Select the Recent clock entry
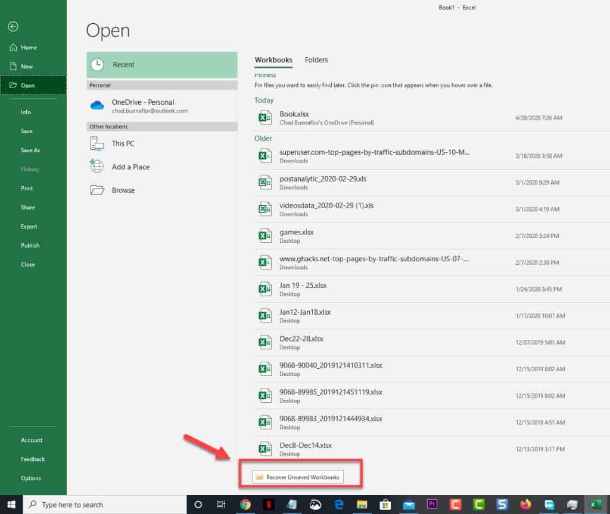This screenshot has height=514, width=610. 123,65
